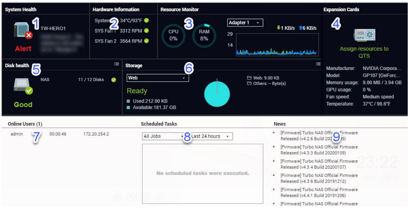Click the Ready storage status text
Viewport: 408px width, 210px height.
click(137, 91)
